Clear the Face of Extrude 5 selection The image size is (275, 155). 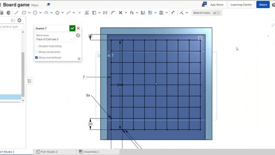(72, 39)
